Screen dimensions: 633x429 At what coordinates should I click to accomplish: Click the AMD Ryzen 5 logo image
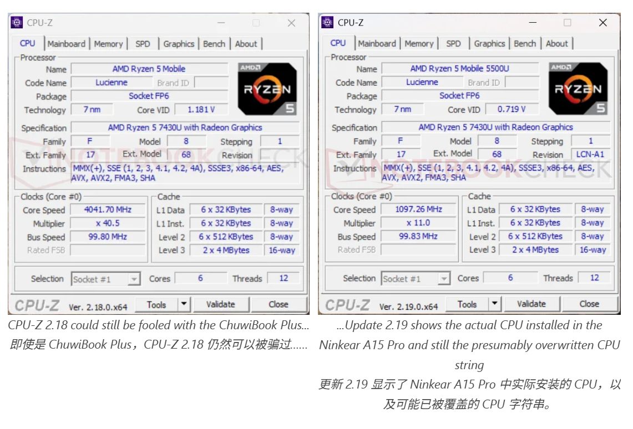[267, 89]
